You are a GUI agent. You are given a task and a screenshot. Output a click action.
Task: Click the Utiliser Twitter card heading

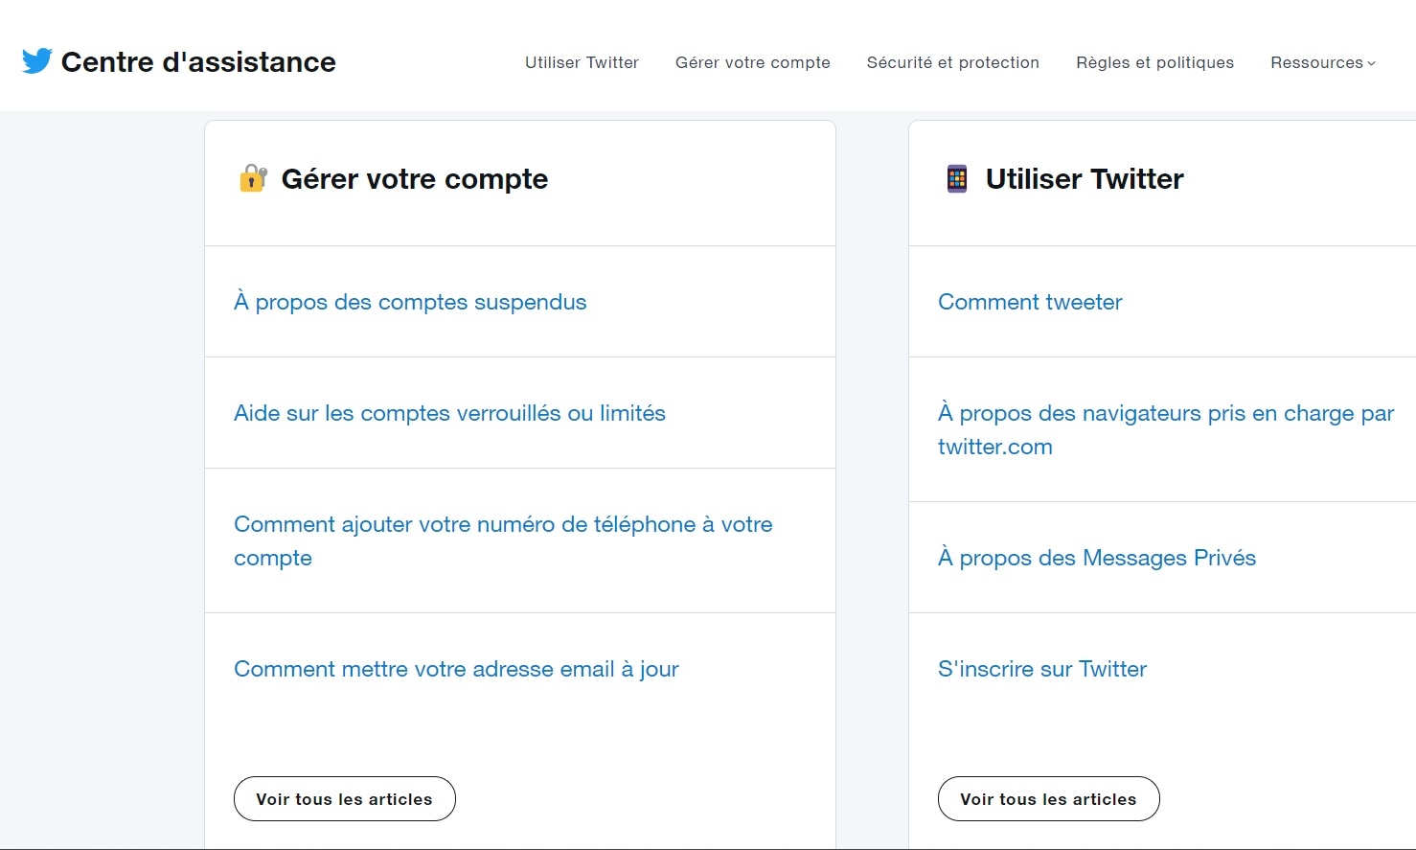(x=1085, y=179)
